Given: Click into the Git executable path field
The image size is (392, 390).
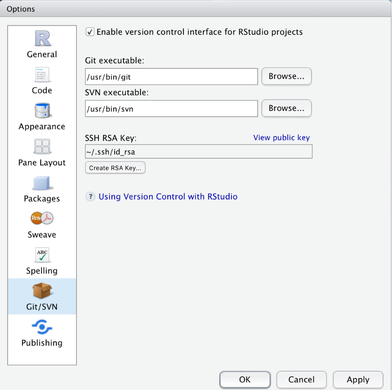Looking at the screenshot, I should 171,76.
